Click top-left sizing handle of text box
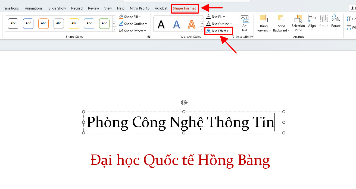The width and height of the screenshot is (356, 189). (x=84, y=112)
